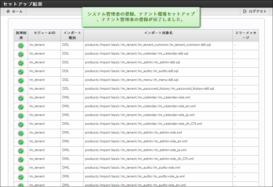Image resolution: width=273 pixels, height=187 pixels.
Task: Click status icon for im_password_history-ddl.sql row
Action: pyautogui.click(x=21, y=89)
